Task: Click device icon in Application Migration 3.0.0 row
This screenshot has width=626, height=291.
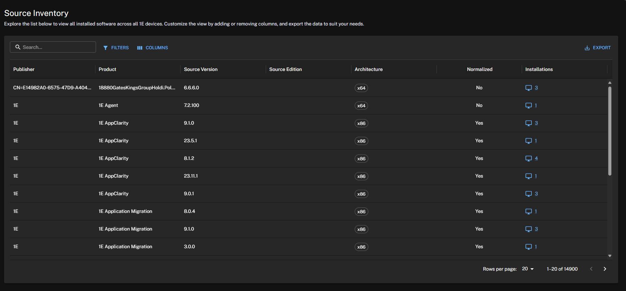Action: pyautogui.click(x=528, y=247)
